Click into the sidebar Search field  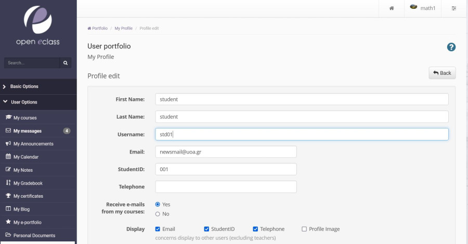32,63
